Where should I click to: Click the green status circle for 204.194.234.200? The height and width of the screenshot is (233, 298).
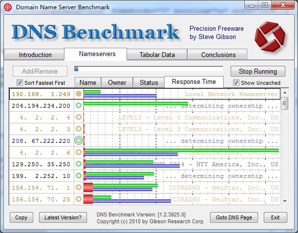click(x=78, y=105)
